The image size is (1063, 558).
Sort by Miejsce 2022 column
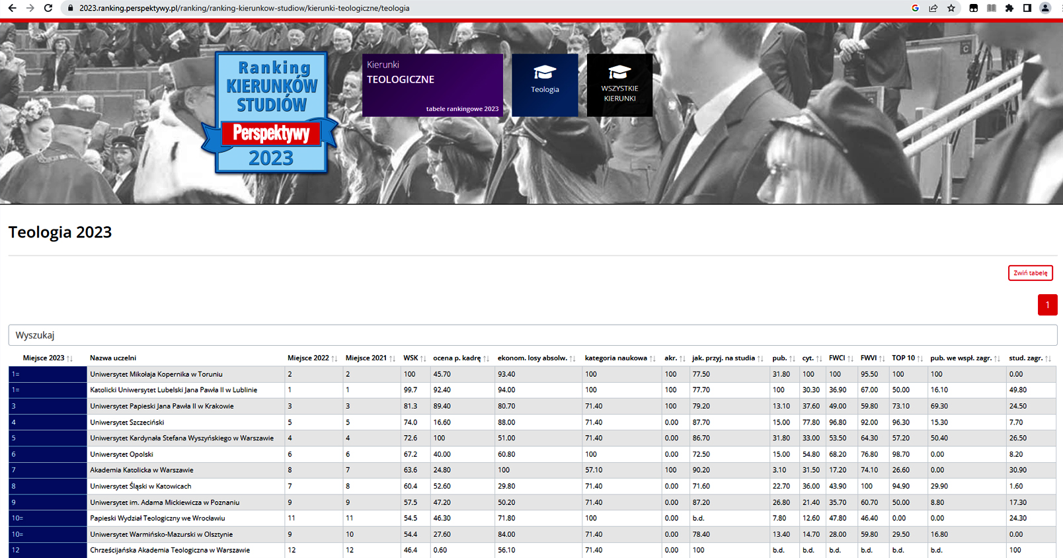coord(312,358)
